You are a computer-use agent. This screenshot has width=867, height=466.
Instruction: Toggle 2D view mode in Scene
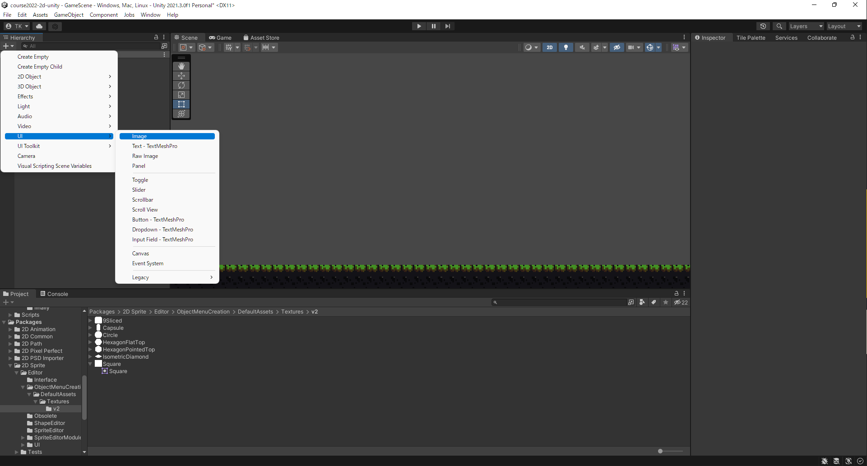(549, 47)
